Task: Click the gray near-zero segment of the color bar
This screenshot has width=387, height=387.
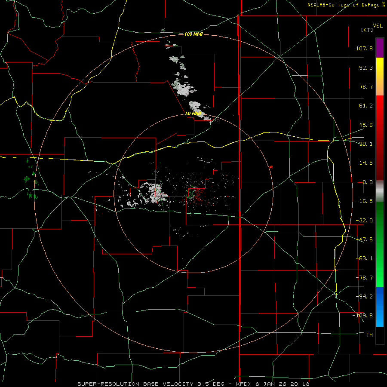Action: pos(380,191)
